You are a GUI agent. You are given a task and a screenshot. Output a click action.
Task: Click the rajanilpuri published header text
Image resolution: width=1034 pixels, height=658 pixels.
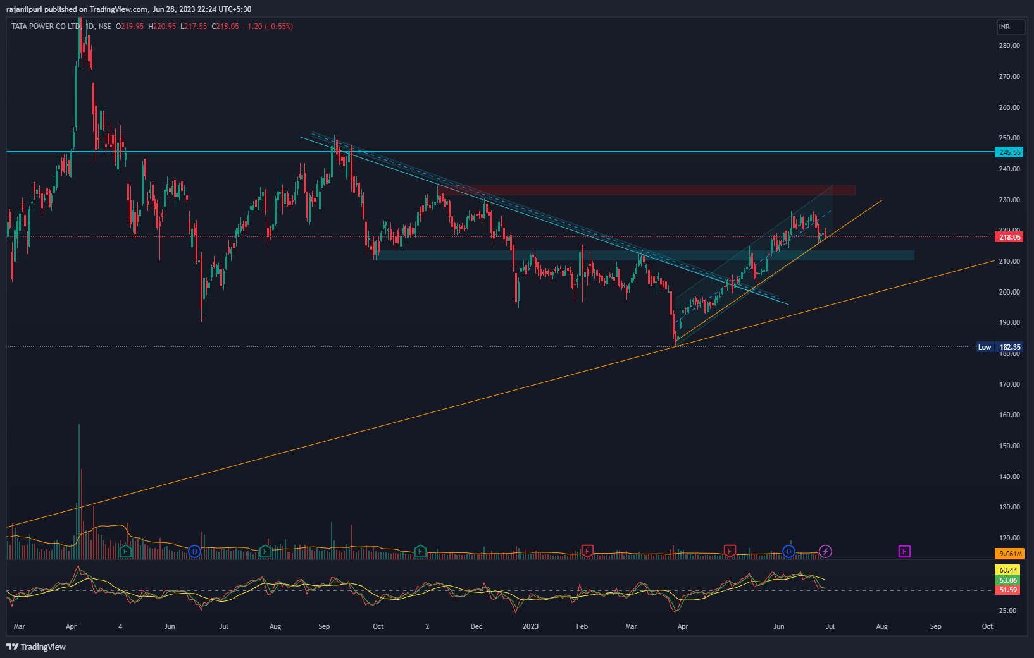tap(128, 9)
